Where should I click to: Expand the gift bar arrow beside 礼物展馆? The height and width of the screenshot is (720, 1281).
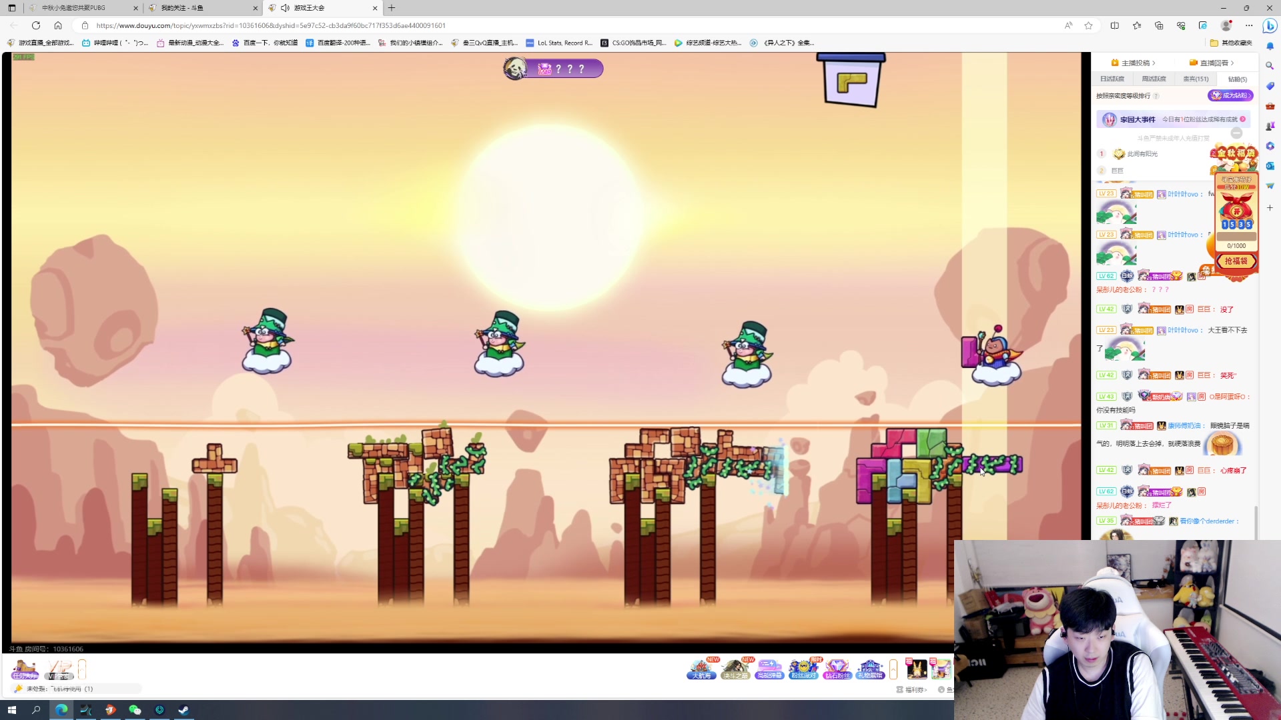coord(893,669)
